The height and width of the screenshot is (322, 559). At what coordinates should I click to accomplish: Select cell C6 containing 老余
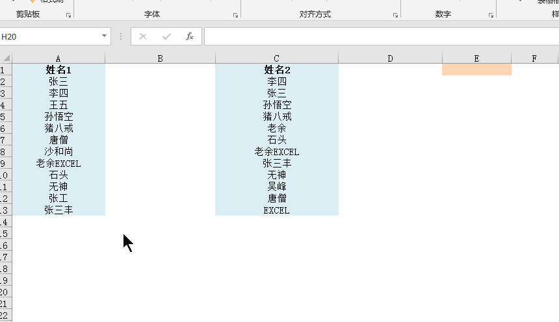277,129
